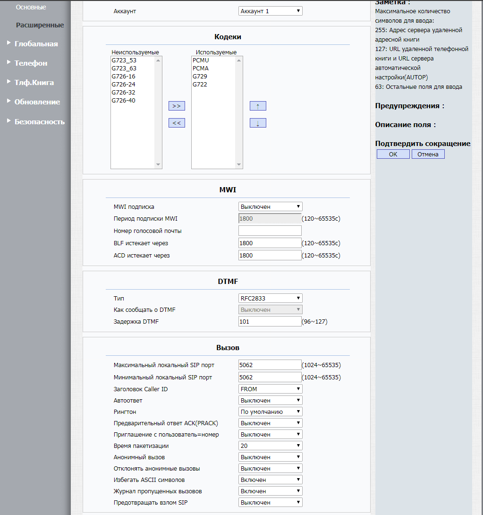Move codec to used list with >> button
This screenshot has height=515, width=483.
click(x=177, y=106)
